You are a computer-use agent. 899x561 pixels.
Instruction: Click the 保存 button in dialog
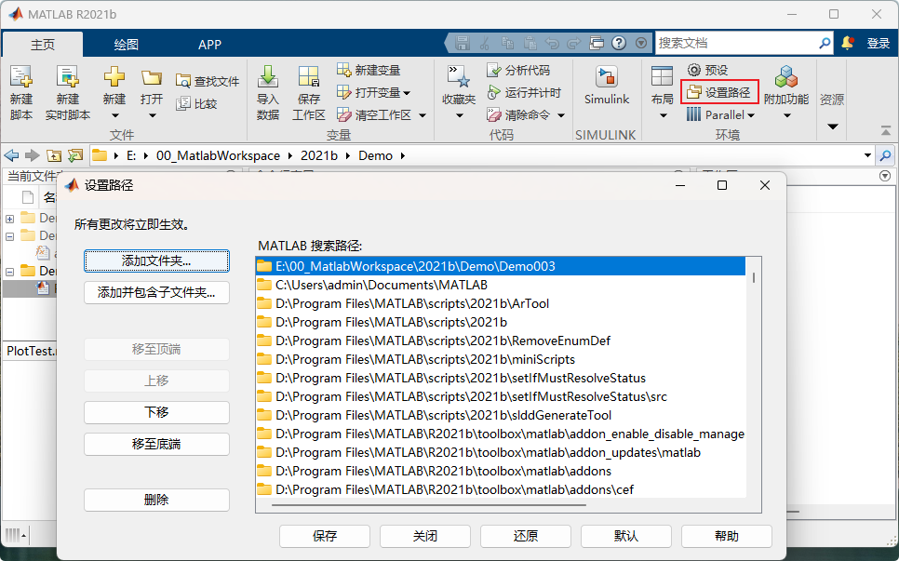(325, 536)
